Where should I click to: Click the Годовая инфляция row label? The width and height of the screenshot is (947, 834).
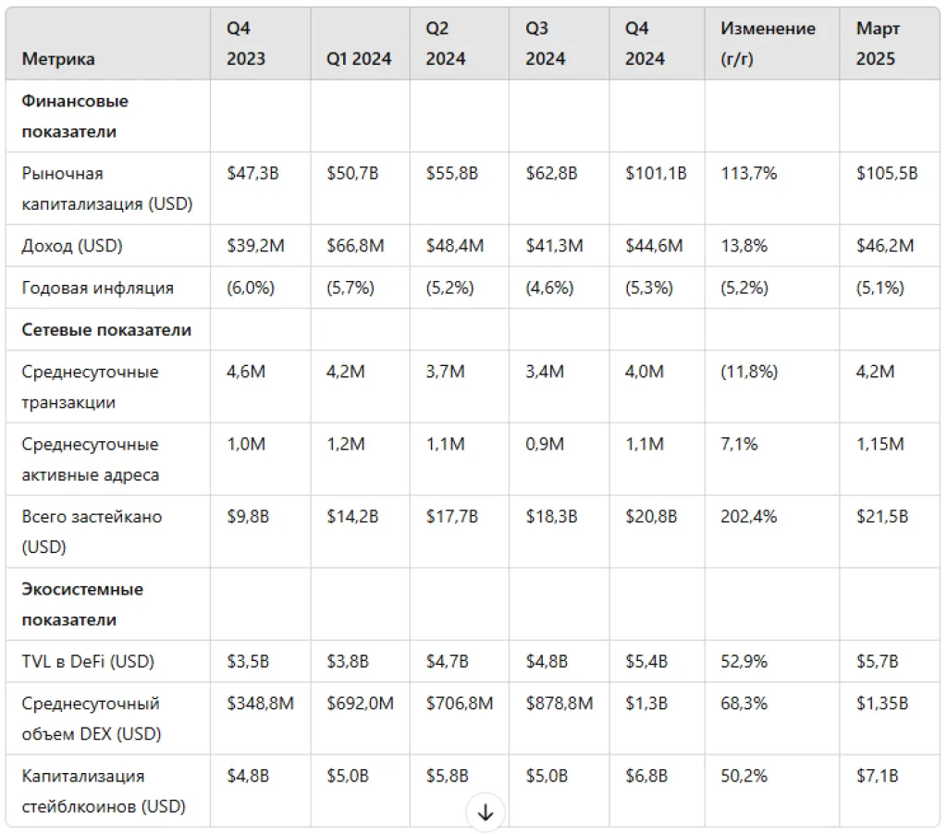(x=97, y=288)
